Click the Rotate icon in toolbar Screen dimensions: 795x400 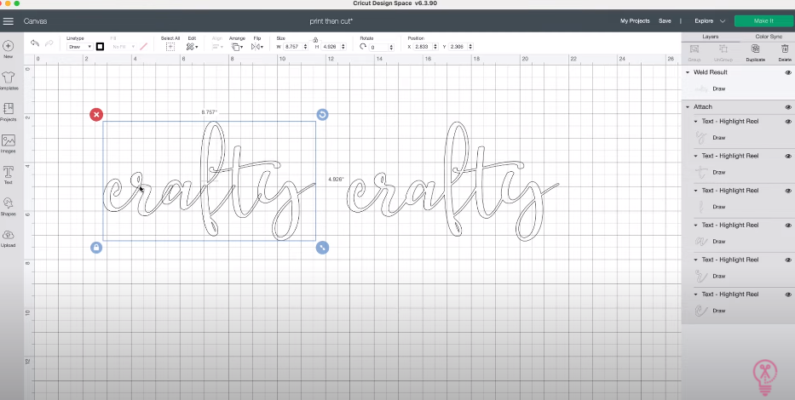(363, 46)
